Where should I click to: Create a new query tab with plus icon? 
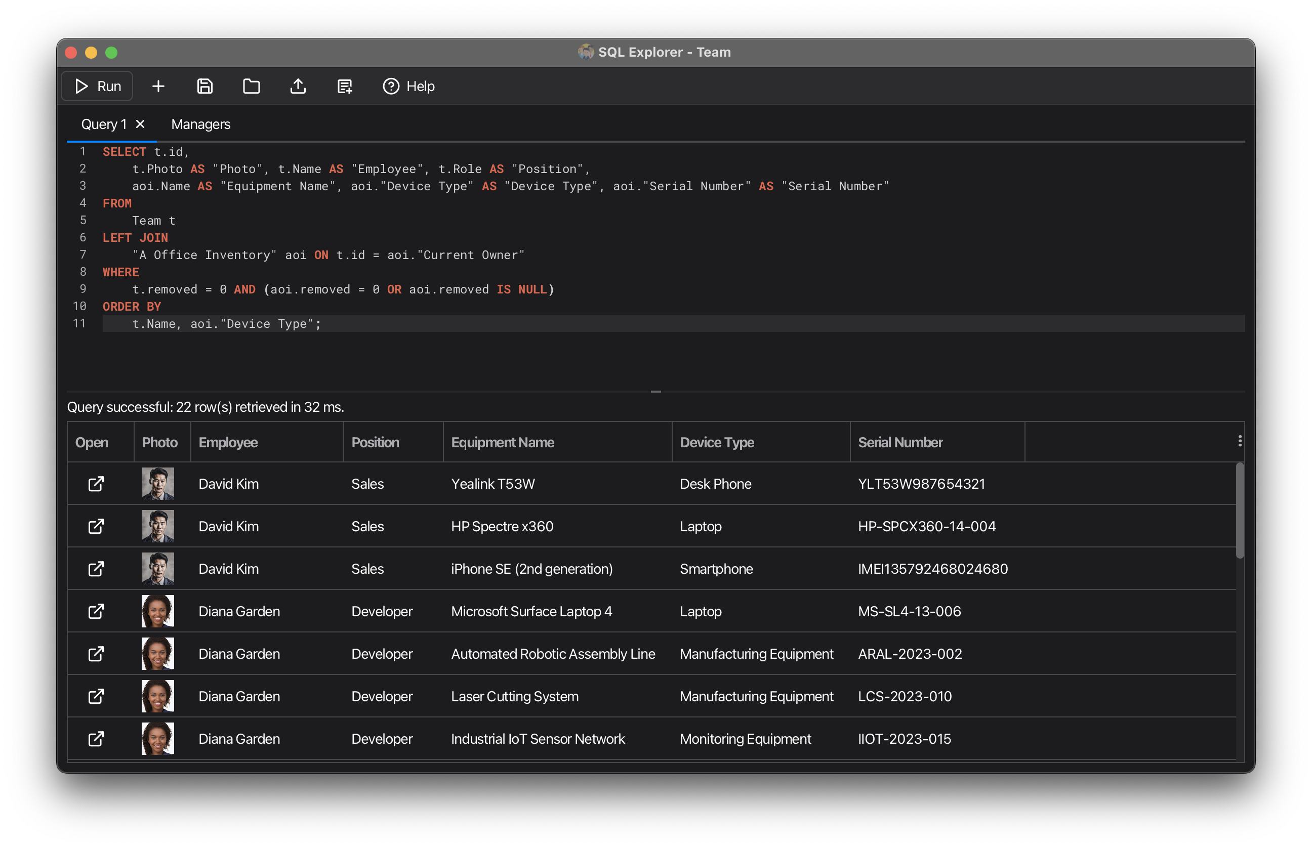[x=158, y=86]
